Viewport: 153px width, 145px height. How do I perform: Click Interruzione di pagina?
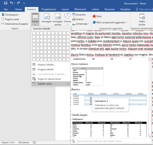point(15,24)
